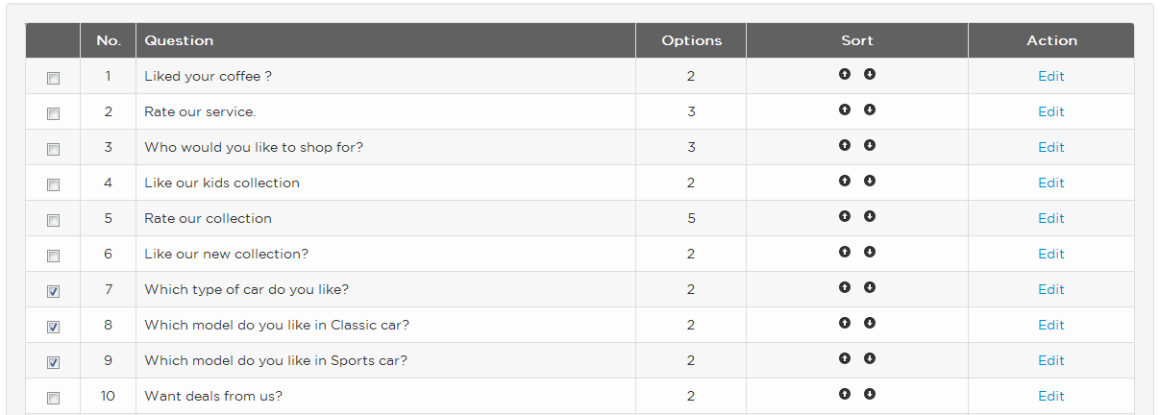Tick the checkbox for 'Rate our collection'
The image size is (1160, 415).
tap(53, 221)
